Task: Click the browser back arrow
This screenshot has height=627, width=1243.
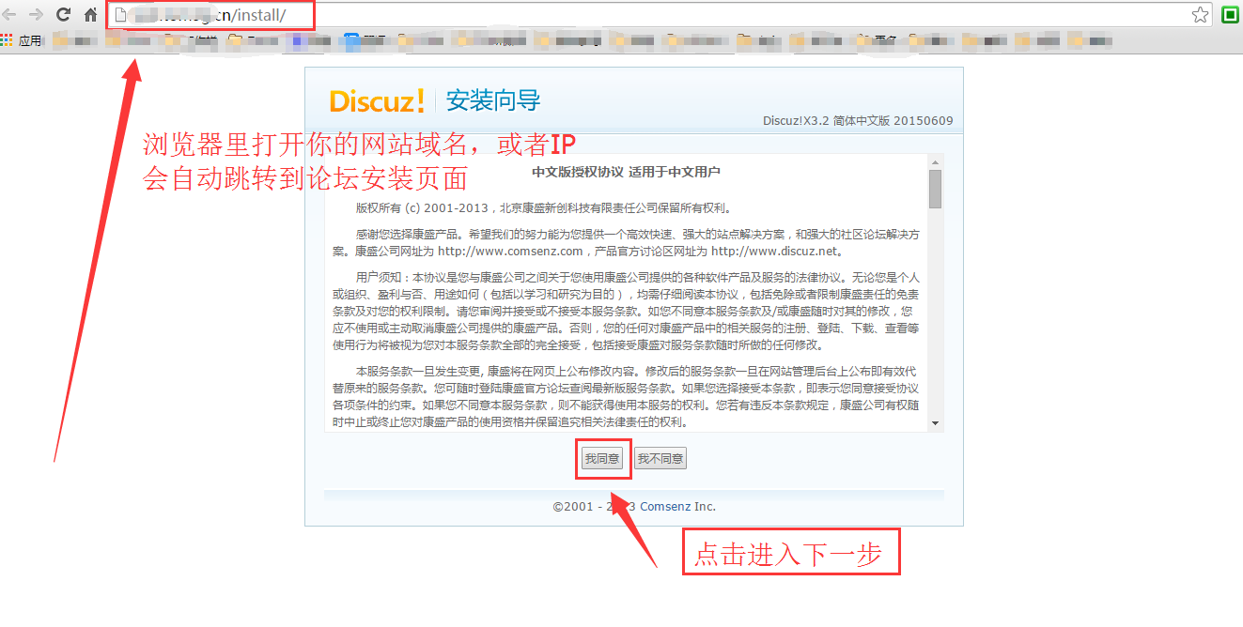Action: coord(8,14)
